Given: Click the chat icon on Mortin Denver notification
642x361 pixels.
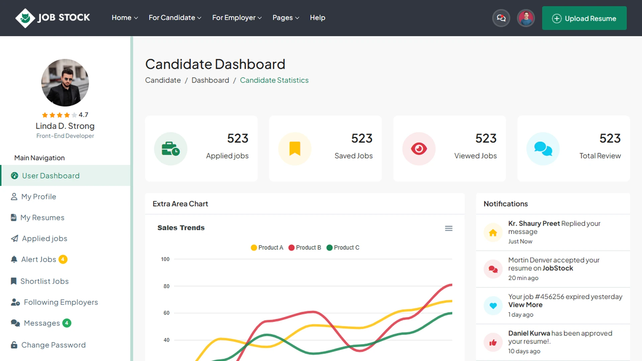Looking at the screenshot, I should pyautogui.click(x=493, y=269).
